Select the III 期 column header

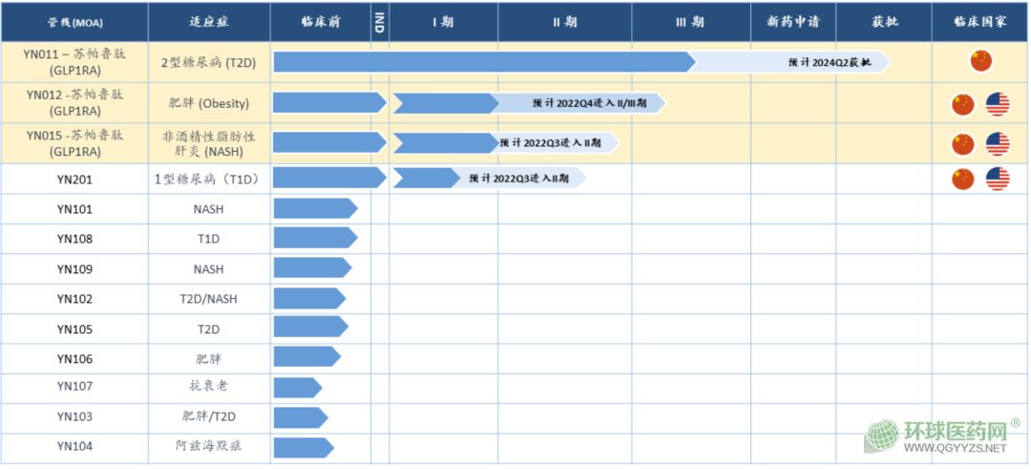689,22
